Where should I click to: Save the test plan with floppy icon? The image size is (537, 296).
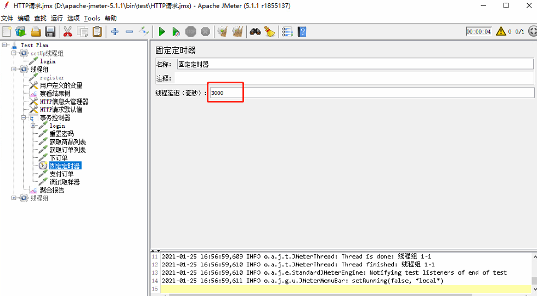[50, 32]
